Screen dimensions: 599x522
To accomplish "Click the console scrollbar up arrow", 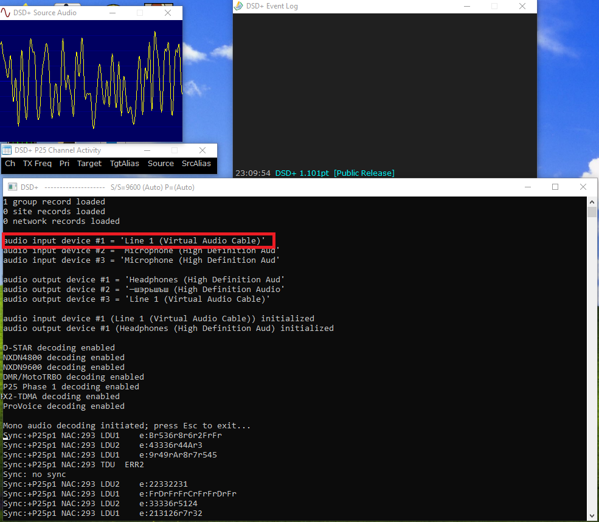I will tap(592, 201).
